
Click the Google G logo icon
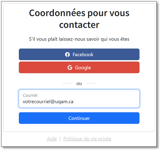coord(70,68)
